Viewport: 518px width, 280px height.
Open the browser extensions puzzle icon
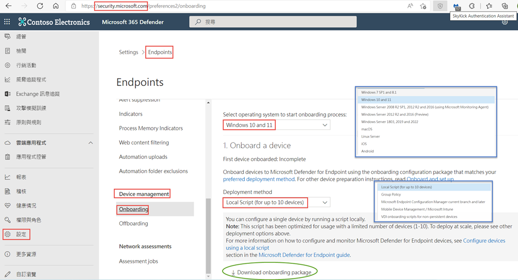pos(472,6)
